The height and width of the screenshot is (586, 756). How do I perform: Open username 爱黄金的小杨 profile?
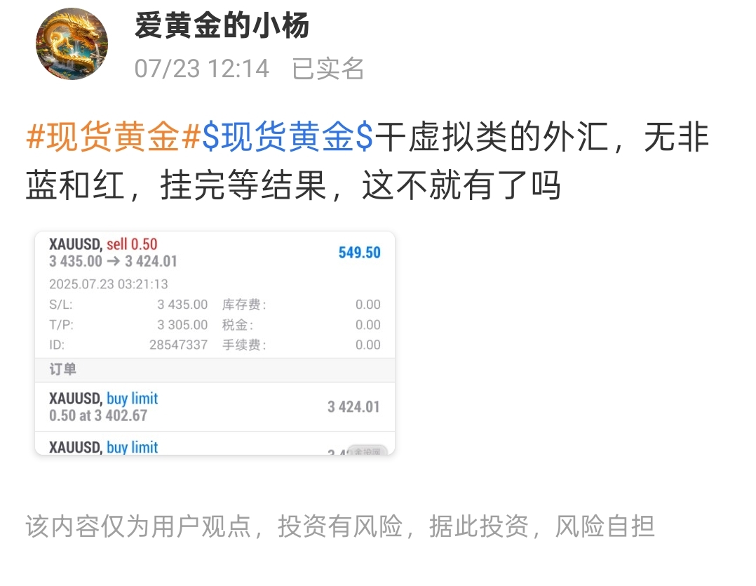[222, 25]
